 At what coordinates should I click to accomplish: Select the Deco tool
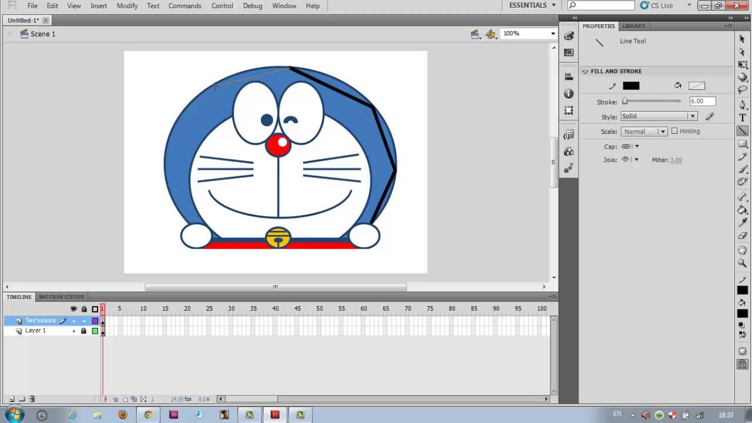(x=743, y=183)
